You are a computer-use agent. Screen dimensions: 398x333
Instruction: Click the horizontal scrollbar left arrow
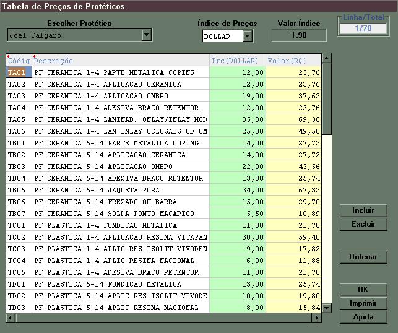click(x=11, y=318)
